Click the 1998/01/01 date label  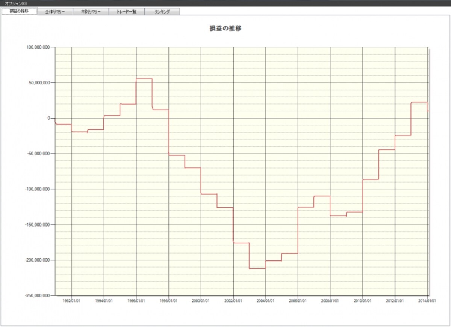[168, 301]
